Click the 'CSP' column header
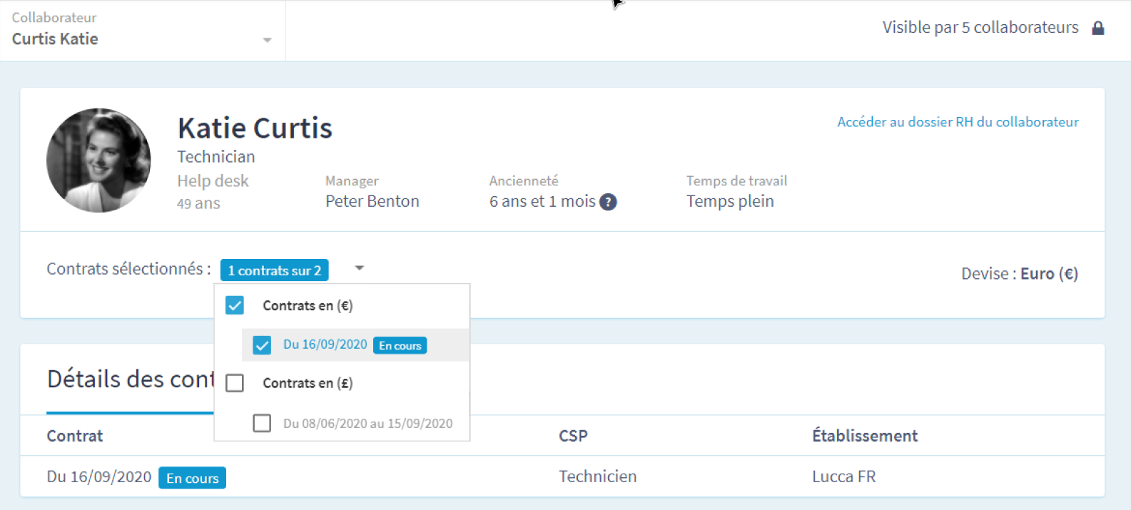This screenshot has height=510, width=1131. click(573, 436)
